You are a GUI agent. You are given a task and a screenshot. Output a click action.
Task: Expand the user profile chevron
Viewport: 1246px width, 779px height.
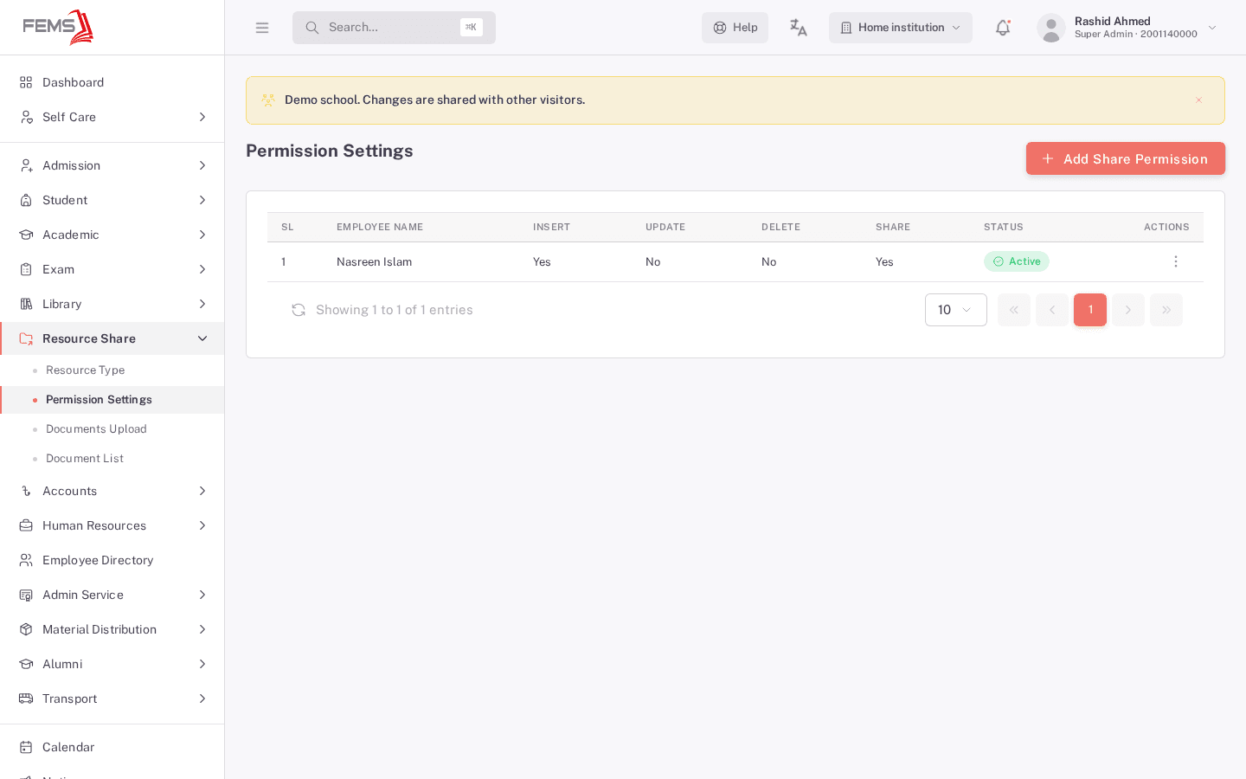[1212, 28]
